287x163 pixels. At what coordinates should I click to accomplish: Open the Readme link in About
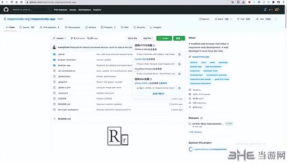coord(196,90)
